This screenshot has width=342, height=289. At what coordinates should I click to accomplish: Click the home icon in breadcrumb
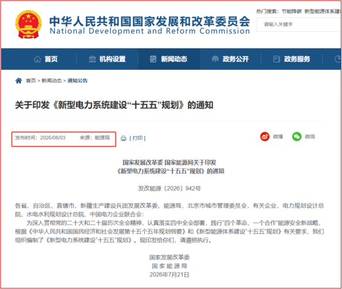pyautogui.click(x=18, y=80)
